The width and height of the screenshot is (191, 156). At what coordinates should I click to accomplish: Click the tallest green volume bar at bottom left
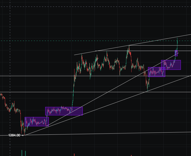22,153
